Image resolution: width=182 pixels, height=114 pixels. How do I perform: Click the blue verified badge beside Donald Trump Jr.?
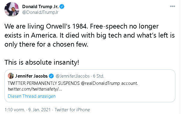coord(62,7)
